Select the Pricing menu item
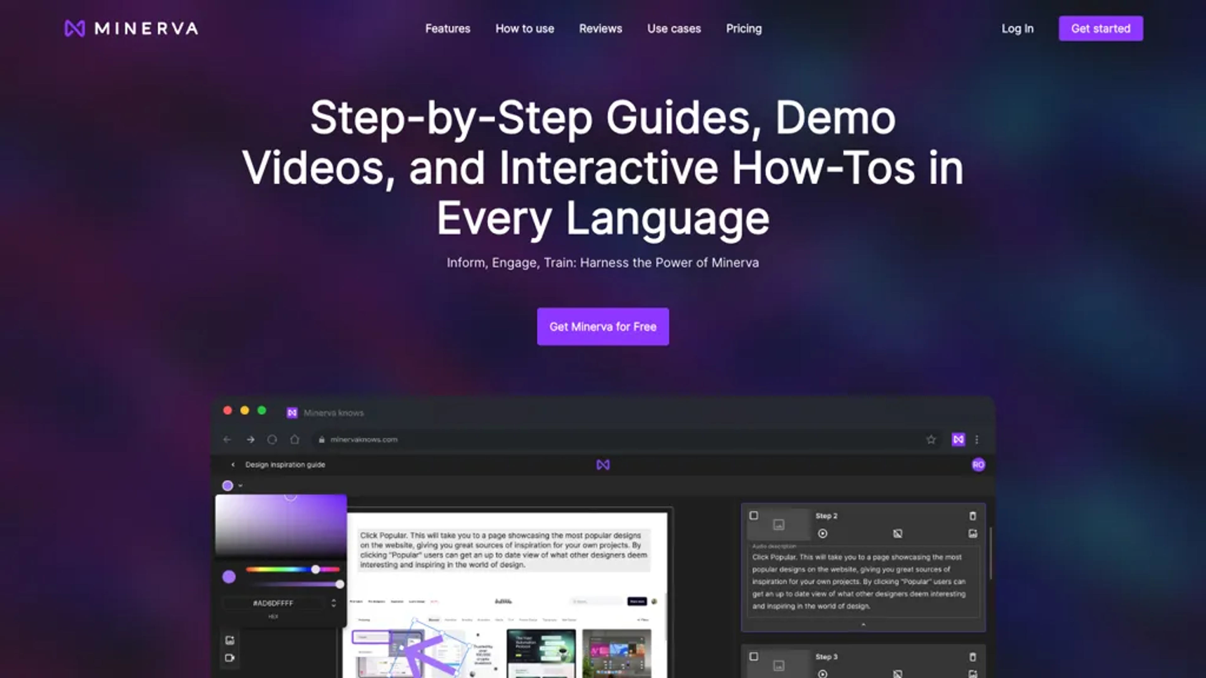 744,29
